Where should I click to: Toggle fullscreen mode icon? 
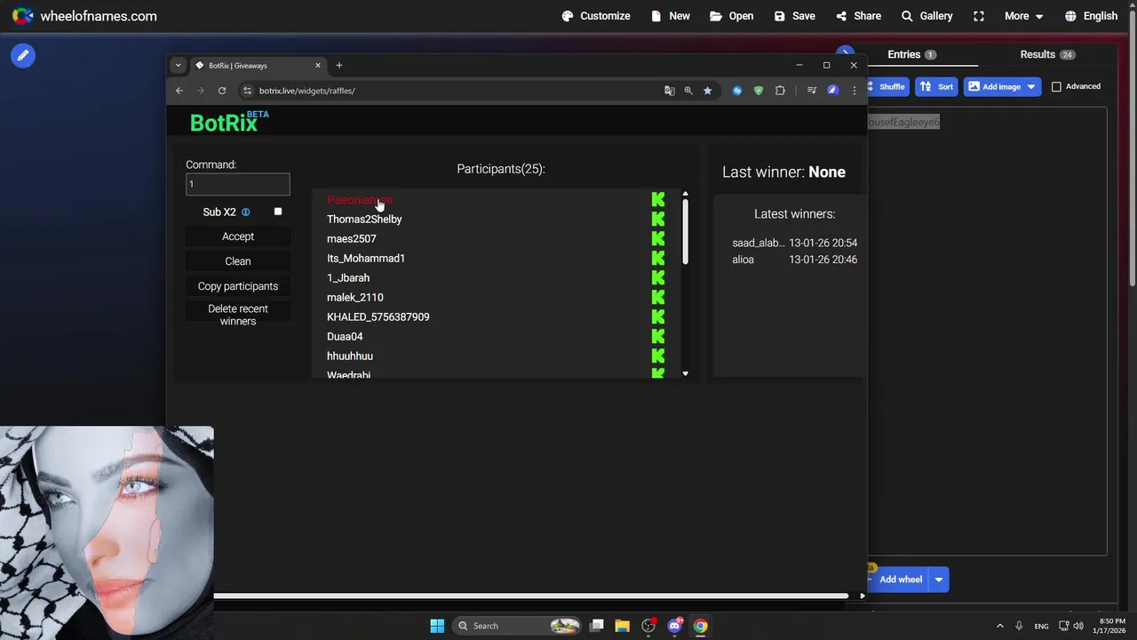point(979,16)
